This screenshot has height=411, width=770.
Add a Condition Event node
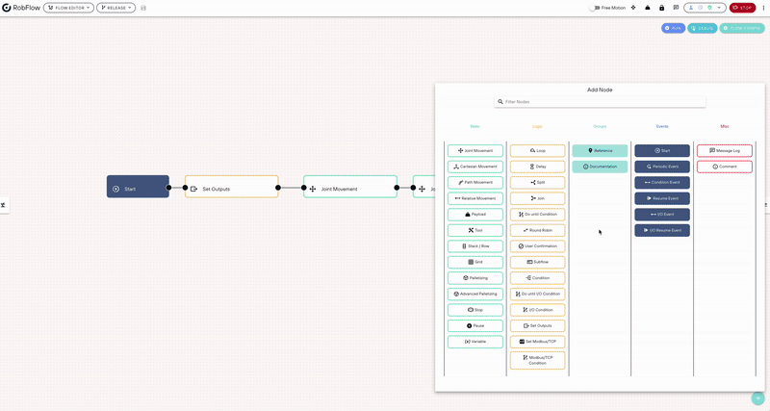[x=662, y=183]
